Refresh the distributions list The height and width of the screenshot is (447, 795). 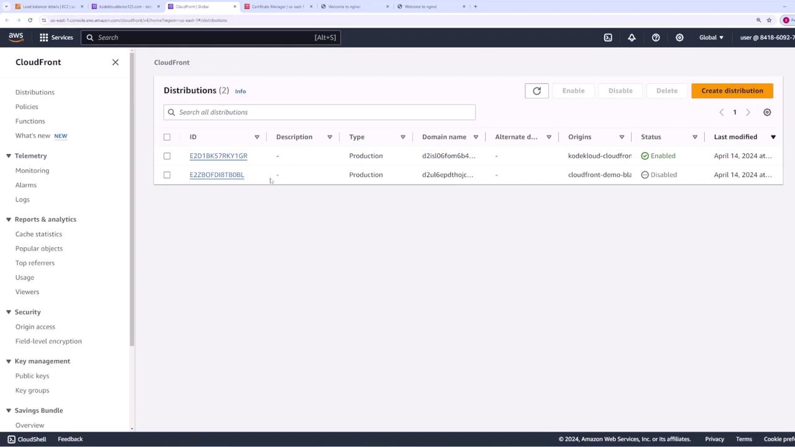pyautogui.click(x=537, y=91)
